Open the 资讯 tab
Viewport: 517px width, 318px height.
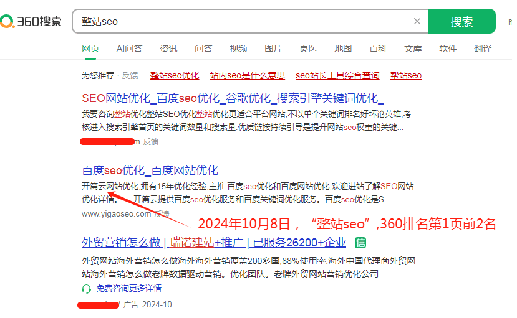[168, 49]
